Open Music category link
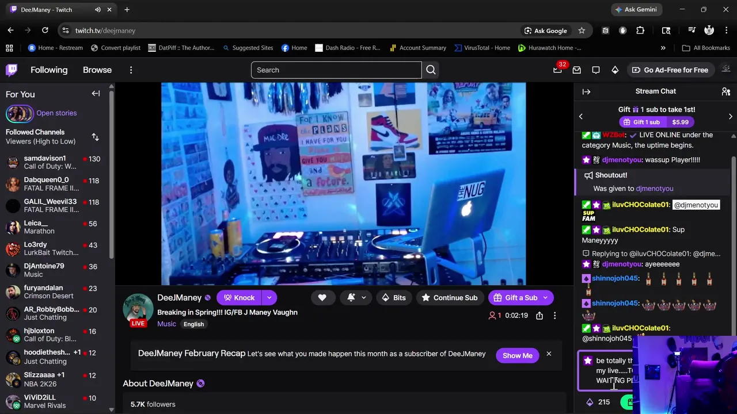 [166, 324]
